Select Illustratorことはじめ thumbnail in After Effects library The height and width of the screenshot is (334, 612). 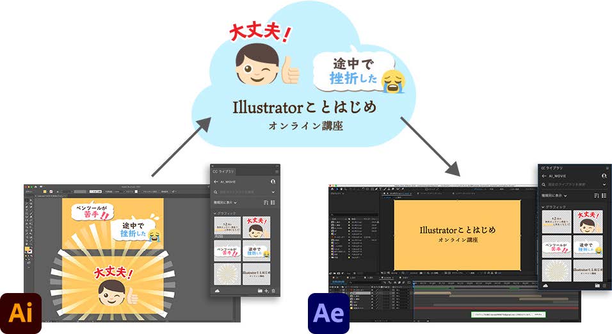coord(588,271)
